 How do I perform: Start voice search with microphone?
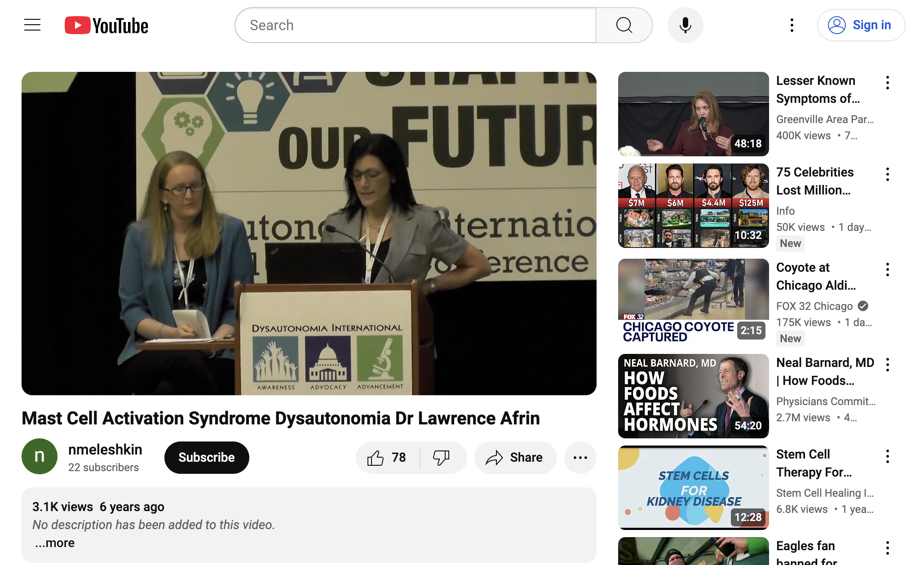point(685,25)
